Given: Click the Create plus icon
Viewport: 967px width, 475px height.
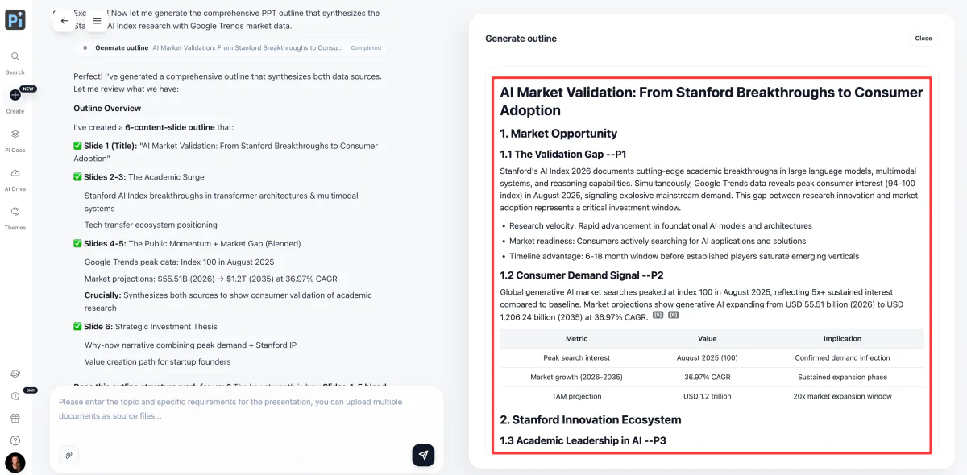Looking at the screenshot, I should (x=15, y=95).
